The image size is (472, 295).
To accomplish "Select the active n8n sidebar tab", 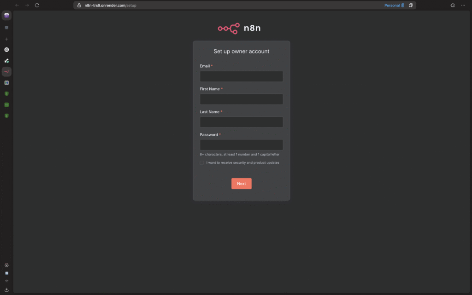I will 6,71.
